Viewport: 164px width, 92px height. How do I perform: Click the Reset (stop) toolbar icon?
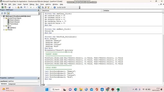pos(36,7)
